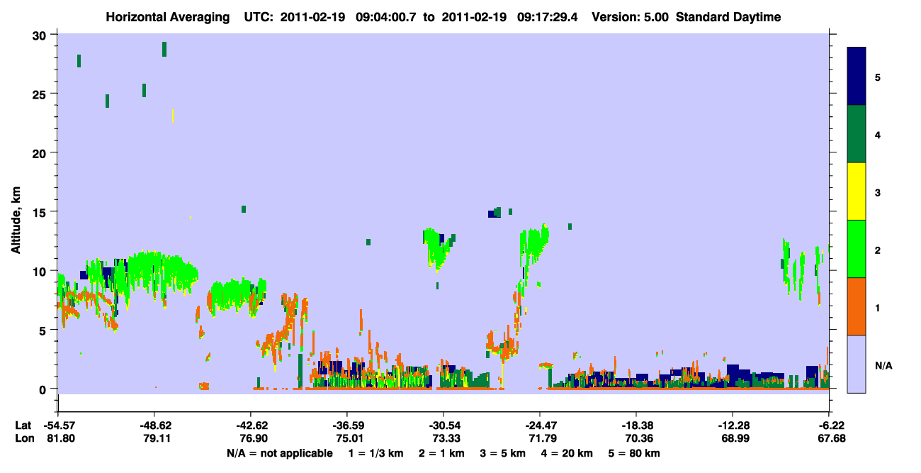
Task: Click the 'Lat' row label
Action: pos(23,425)
